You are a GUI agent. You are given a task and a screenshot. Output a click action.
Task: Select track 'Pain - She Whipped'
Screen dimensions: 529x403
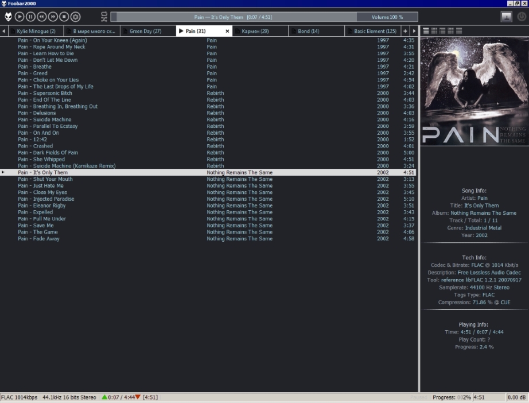pos(208,160)
